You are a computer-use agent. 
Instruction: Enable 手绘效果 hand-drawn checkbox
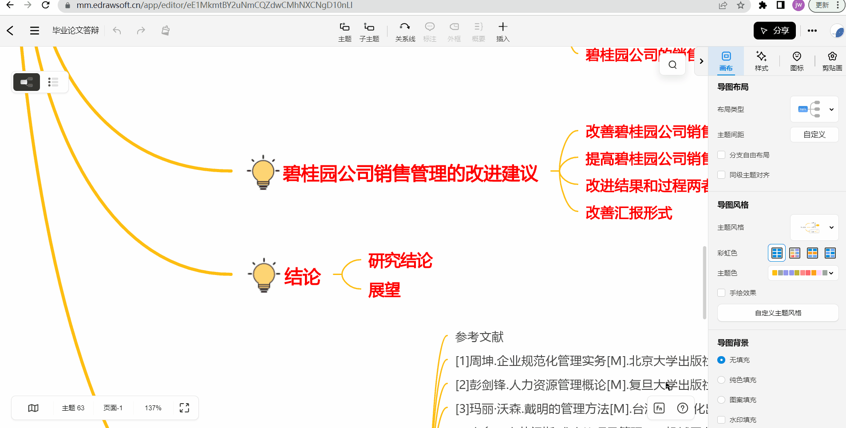click(x=721, y=293)
